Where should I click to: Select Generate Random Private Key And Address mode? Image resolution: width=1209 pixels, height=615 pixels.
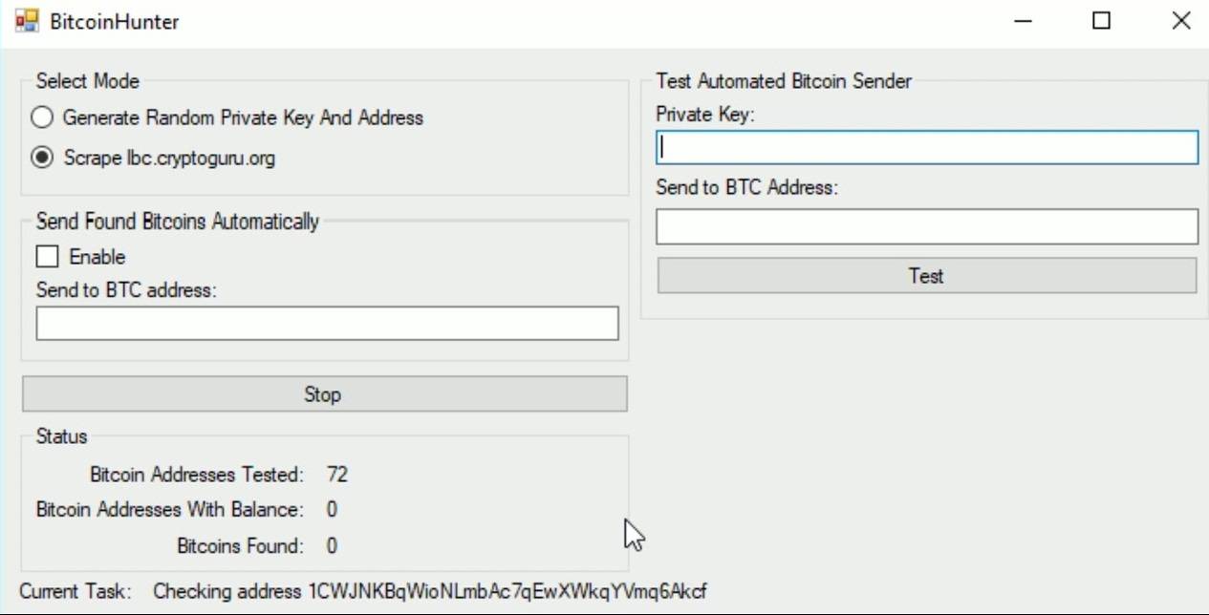coord(42,118)
